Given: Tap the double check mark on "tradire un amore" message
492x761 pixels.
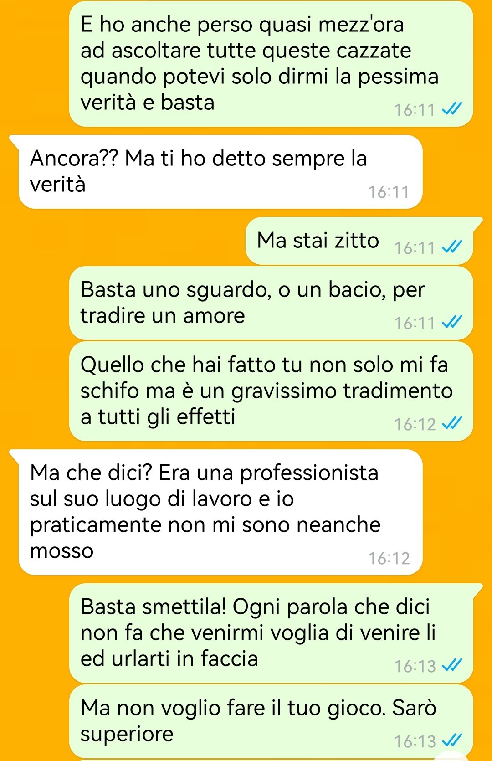Looking at the screenshot, I should [452, 322].
